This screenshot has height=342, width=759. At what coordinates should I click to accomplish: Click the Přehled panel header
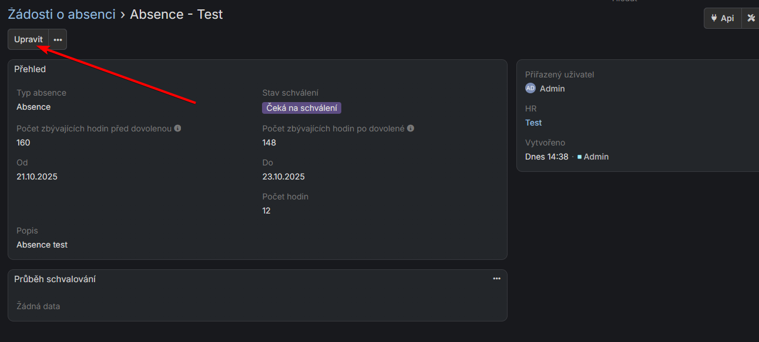30,69
